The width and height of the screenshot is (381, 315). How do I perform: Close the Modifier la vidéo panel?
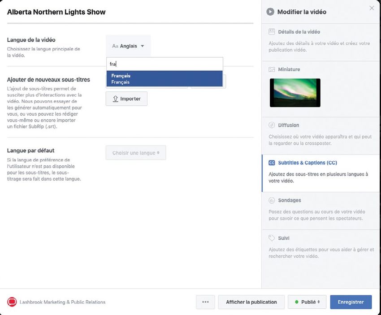[x=372, y=8]
